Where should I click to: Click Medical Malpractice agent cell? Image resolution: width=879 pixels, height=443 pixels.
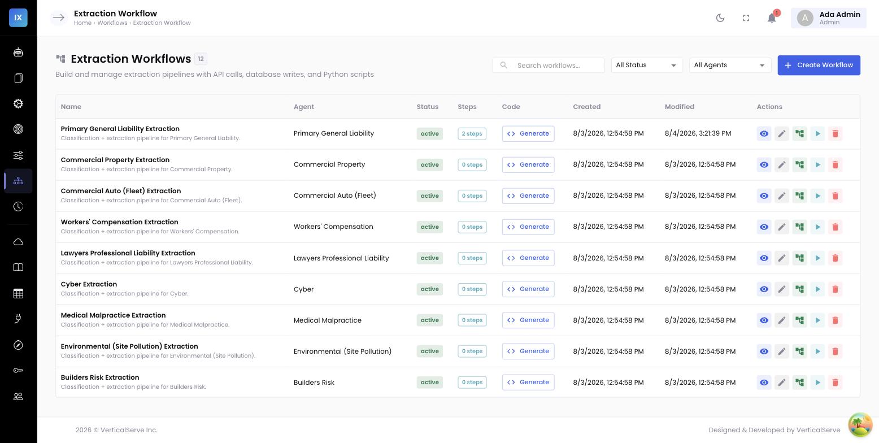328,320
